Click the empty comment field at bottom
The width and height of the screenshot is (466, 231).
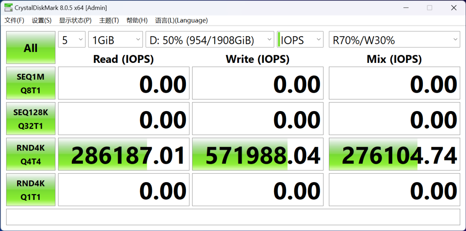(x=233, y=217)
